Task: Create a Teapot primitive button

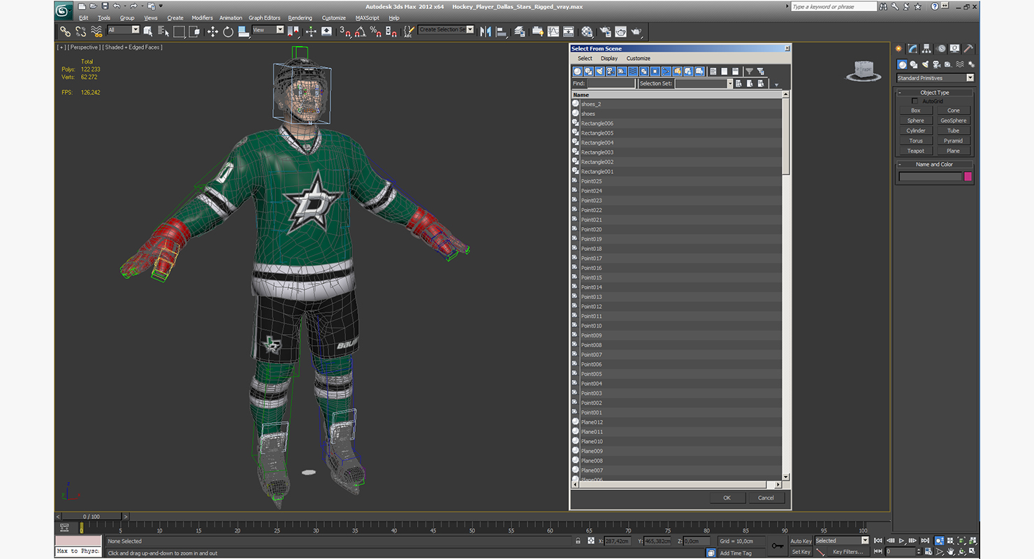Action: point(916,151)
